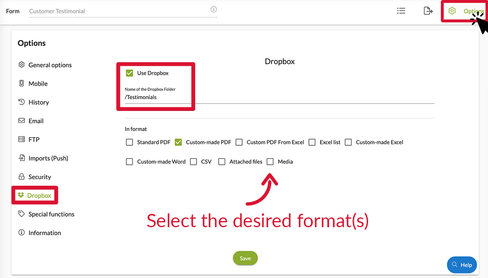
Task: Select the Dropbox section label
Action: click(x=39, y=195)
